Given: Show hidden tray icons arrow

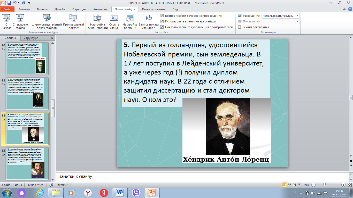Looking at the screenshot, I should [301, 193].
